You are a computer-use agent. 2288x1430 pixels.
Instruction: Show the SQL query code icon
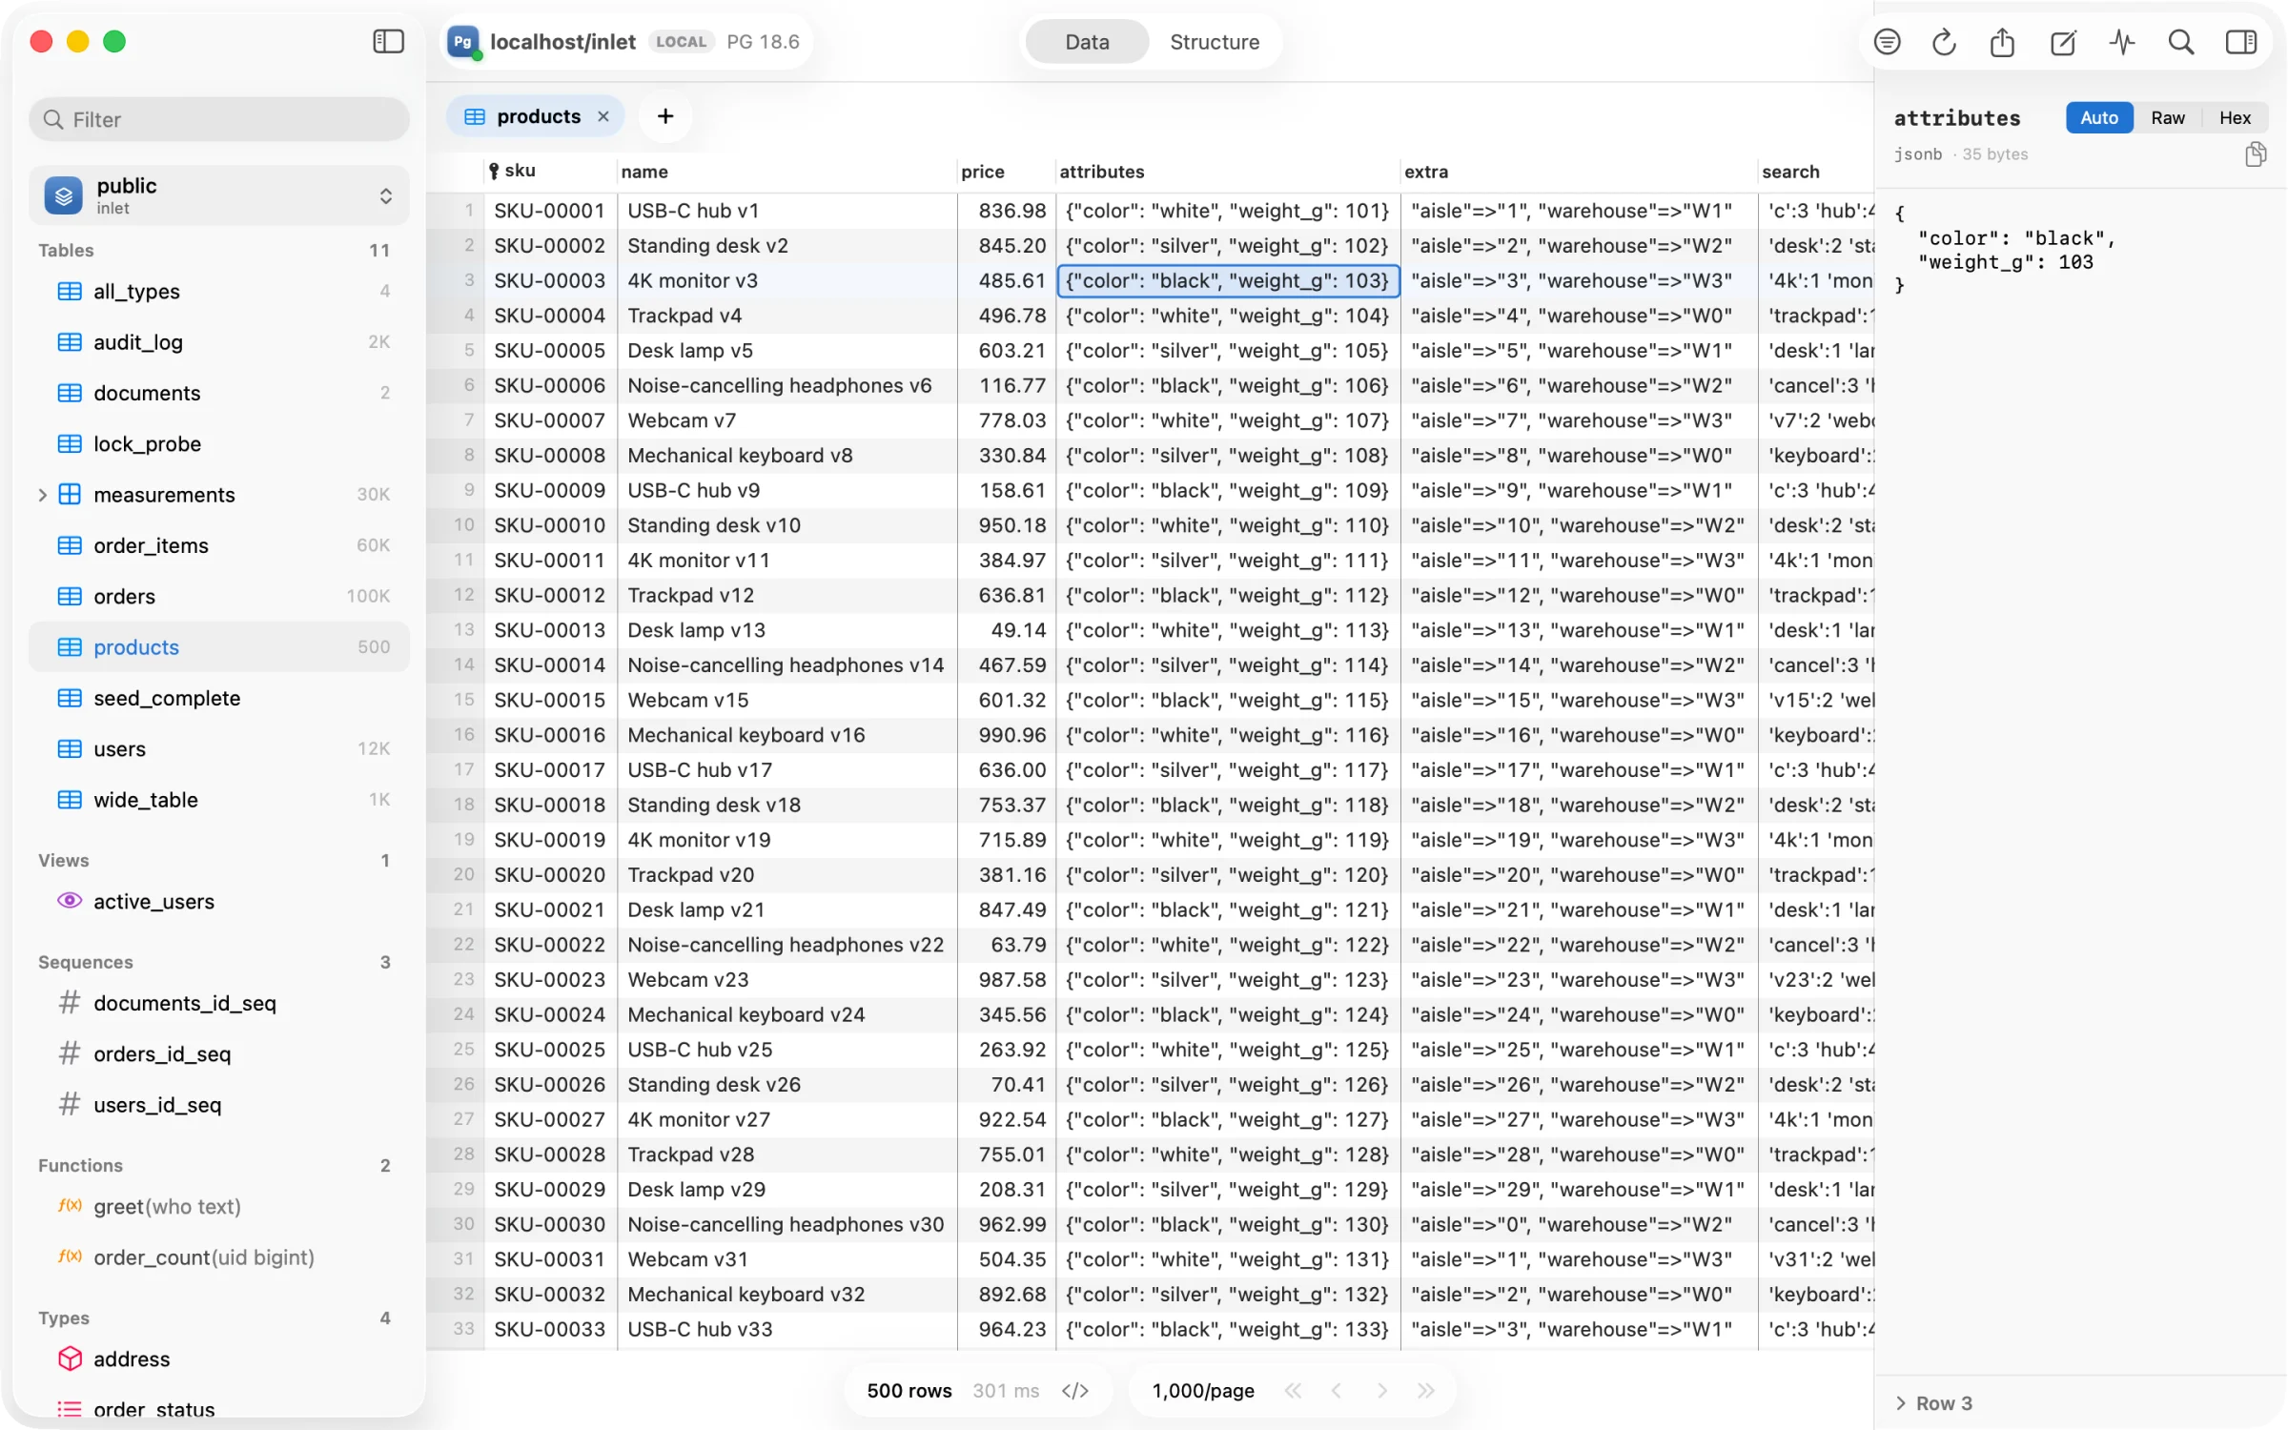[1075, 1391]
